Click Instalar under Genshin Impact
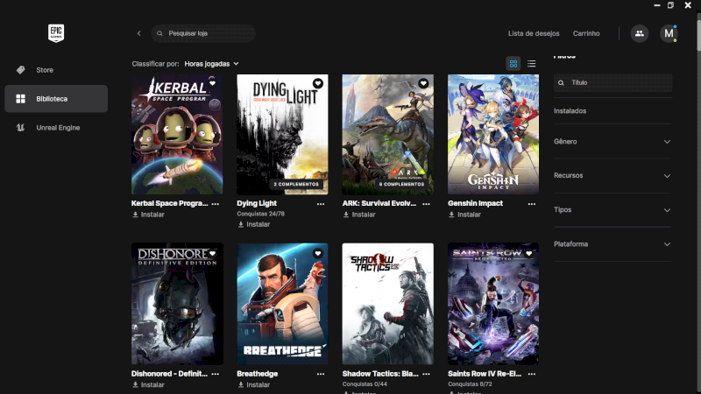The width and height of the screenshot is (701, 394). tap(465, 215)
